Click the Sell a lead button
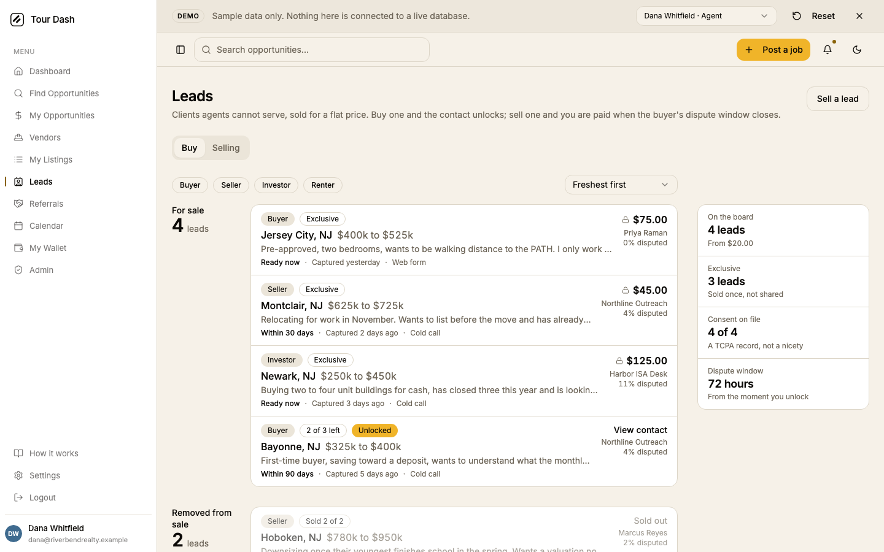Image resolution: width=884 pixels, height=552 pixels. tap(838, 99)
